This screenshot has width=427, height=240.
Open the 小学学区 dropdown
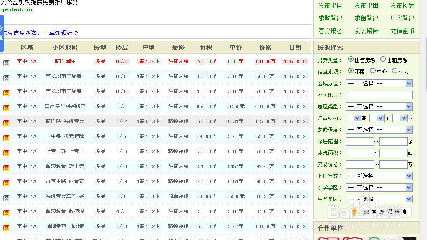point(379,187)
